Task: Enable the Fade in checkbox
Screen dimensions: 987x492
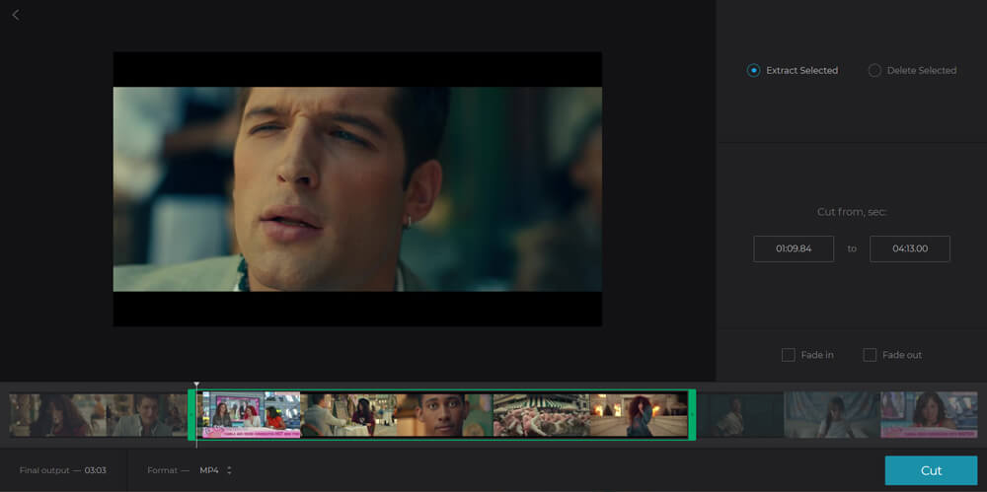Action: 788,355
